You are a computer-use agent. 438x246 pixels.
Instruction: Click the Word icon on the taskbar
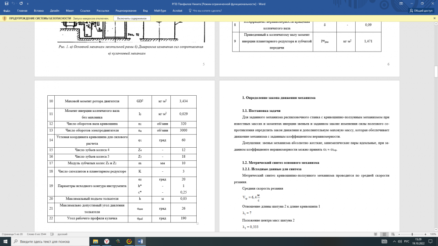coord(140,242)
